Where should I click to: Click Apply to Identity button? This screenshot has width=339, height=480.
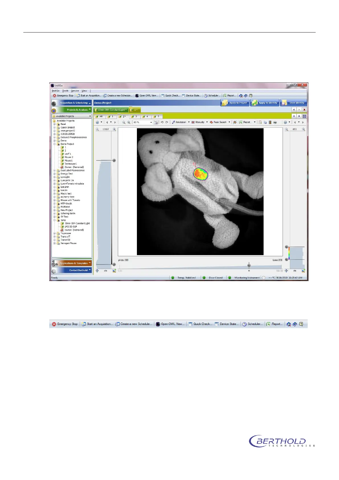[265, 103]
